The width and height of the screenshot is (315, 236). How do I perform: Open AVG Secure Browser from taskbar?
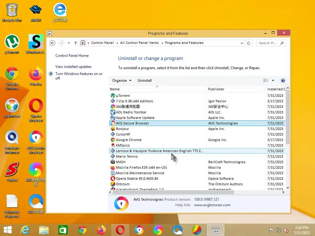(139, 230)
